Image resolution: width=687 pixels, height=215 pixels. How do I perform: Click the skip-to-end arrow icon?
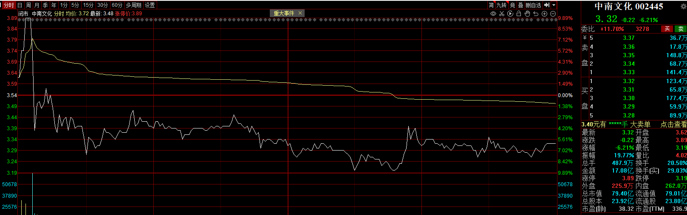(x=547, y=5)
